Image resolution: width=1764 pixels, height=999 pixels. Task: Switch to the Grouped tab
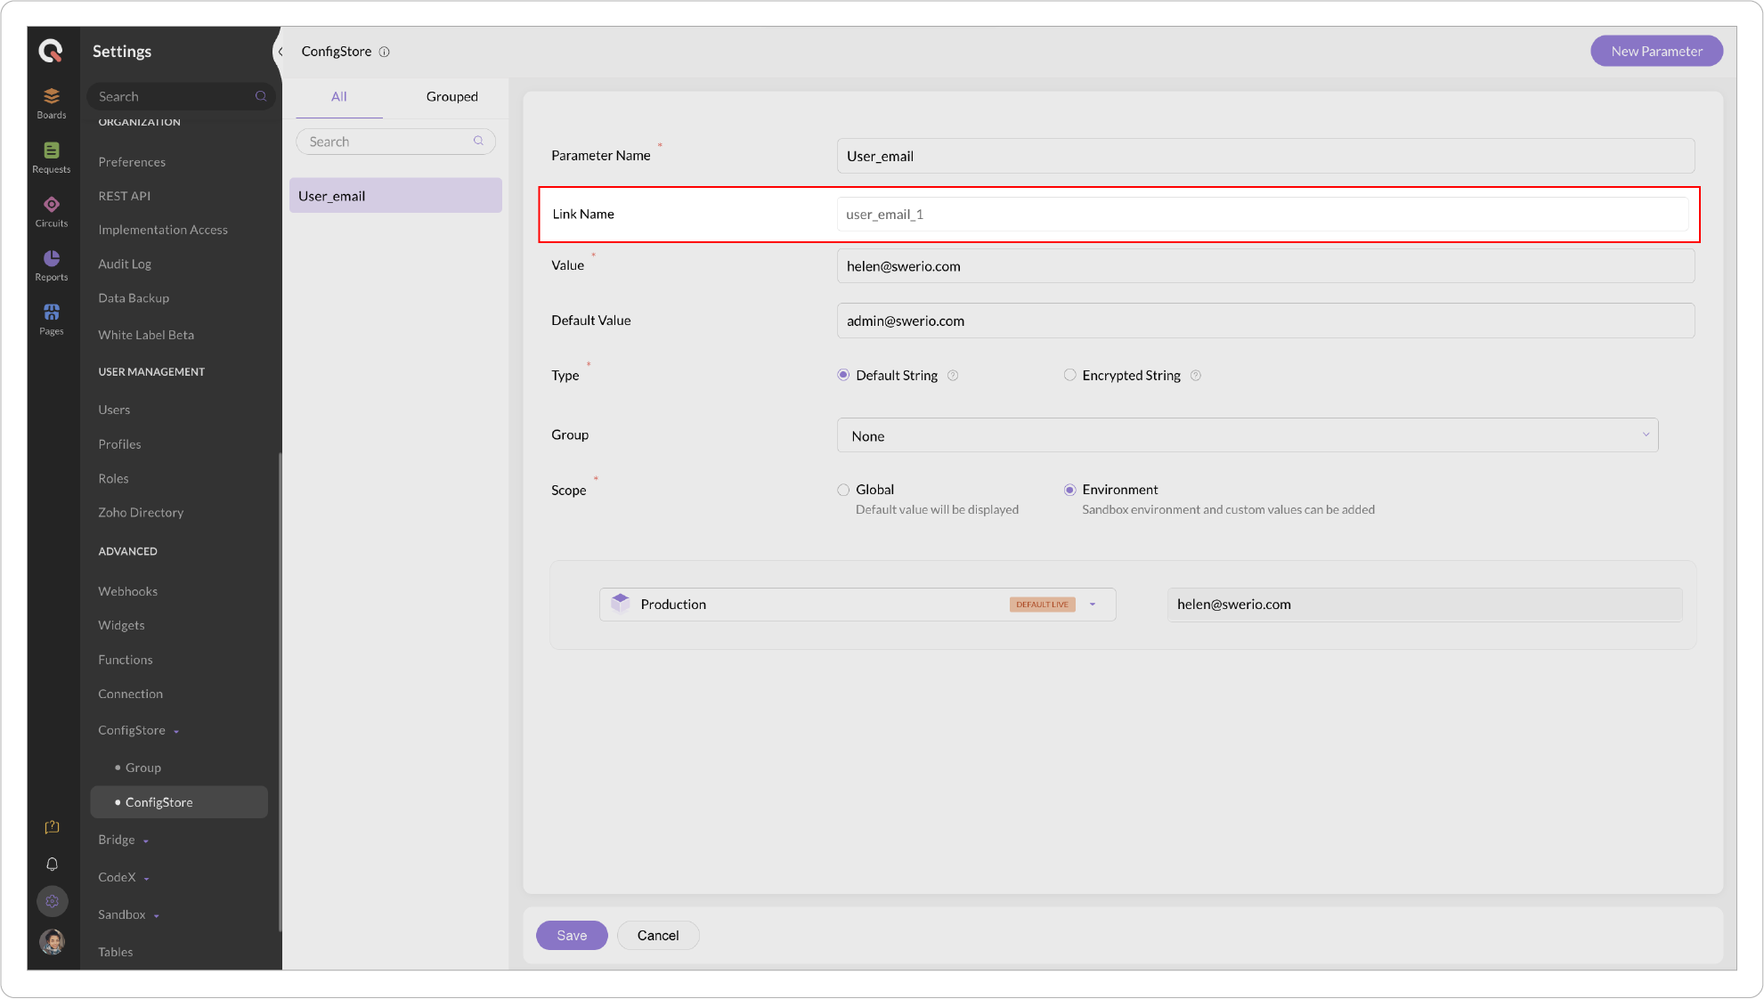coord(451,96)
